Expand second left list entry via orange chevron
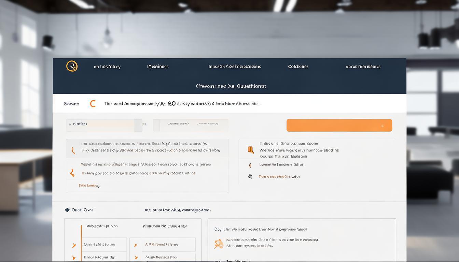 click(x=72, y=173)
